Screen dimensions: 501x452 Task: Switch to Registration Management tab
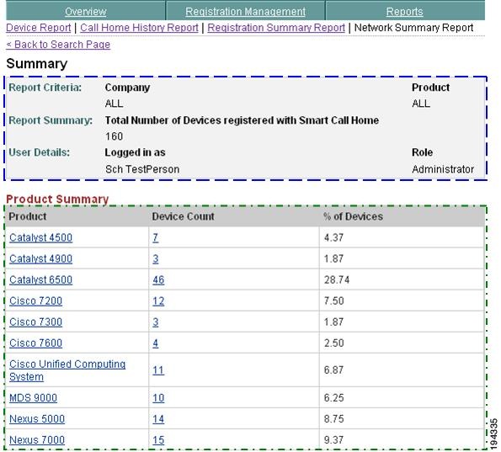245,12
